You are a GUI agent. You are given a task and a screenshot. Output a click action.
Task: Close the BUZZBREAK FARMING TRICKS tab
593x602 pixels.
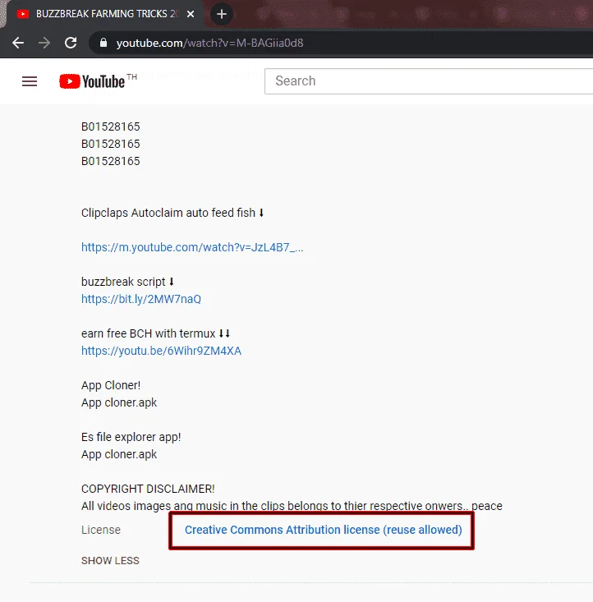click(x=190, y=14)
